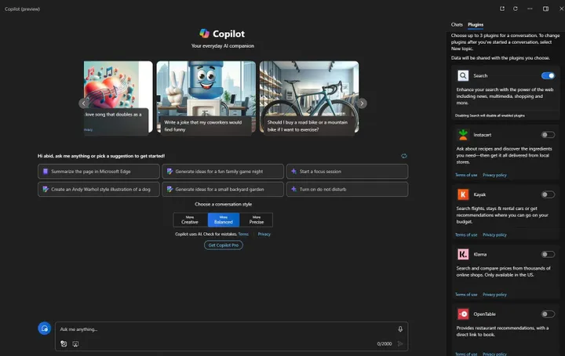
Task: Open Instacart Privacy policy link
Action: pyautogui.click(x=494, y=175)
